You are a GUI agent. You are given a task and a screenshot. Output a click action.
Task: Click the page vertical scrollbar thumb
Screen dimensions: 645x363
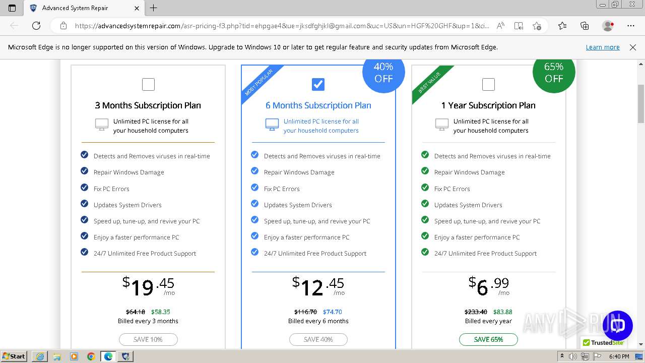tap(641, 103)
